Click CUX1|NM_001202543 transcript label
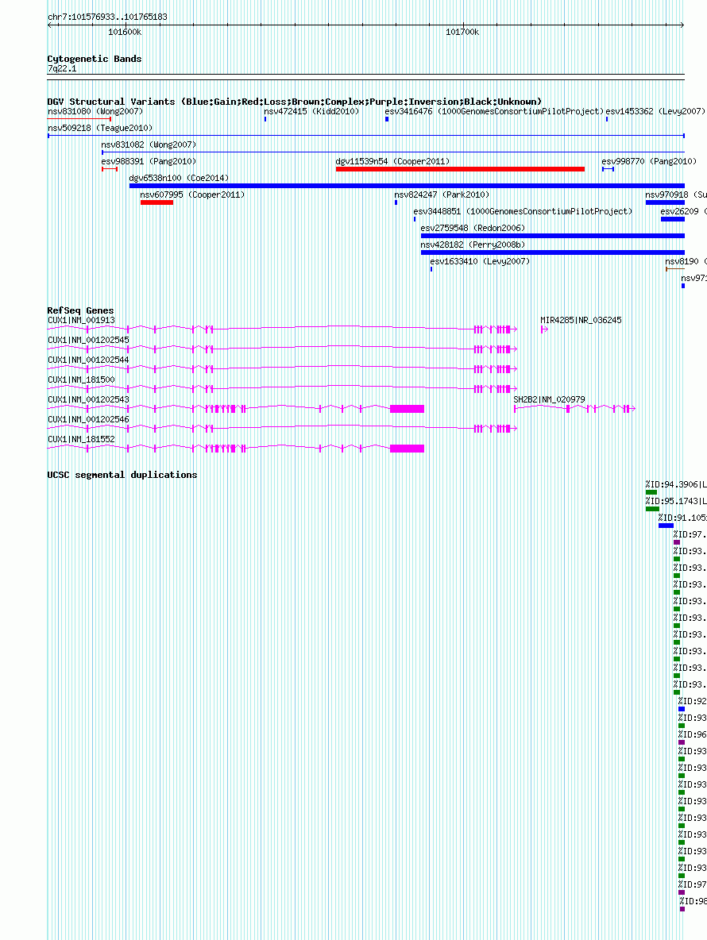The image size is (707, 940). click(89, 400)
